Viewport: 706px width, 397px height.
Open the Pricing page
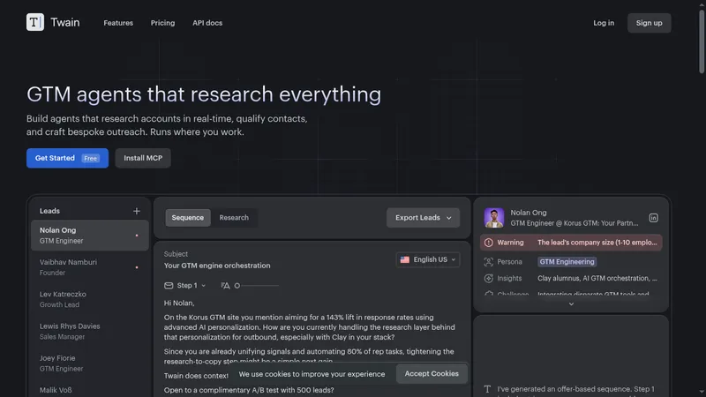pyautogui.click(x=162, y=23)
